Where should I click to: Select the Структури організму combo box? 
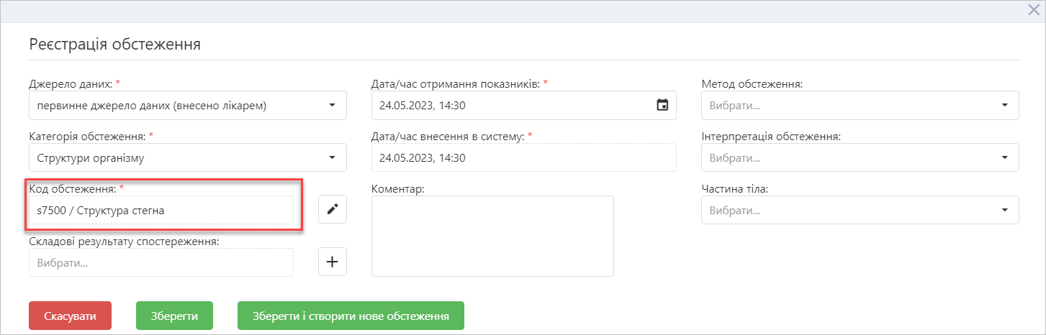(x=188, y=157)
